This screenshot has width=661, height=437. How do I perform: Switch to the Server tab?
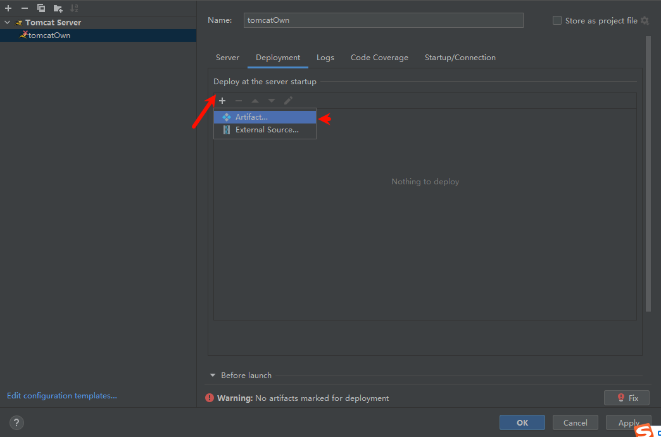click(x=228, y=58)
